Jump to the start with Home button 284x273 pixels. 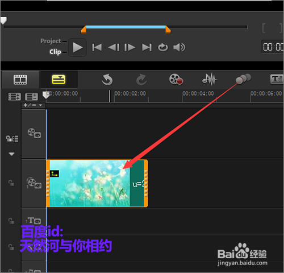click(97, 47)
